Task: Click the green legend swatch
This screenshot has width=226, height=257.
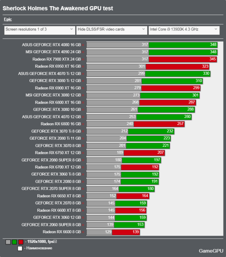Action: [14, 242]
